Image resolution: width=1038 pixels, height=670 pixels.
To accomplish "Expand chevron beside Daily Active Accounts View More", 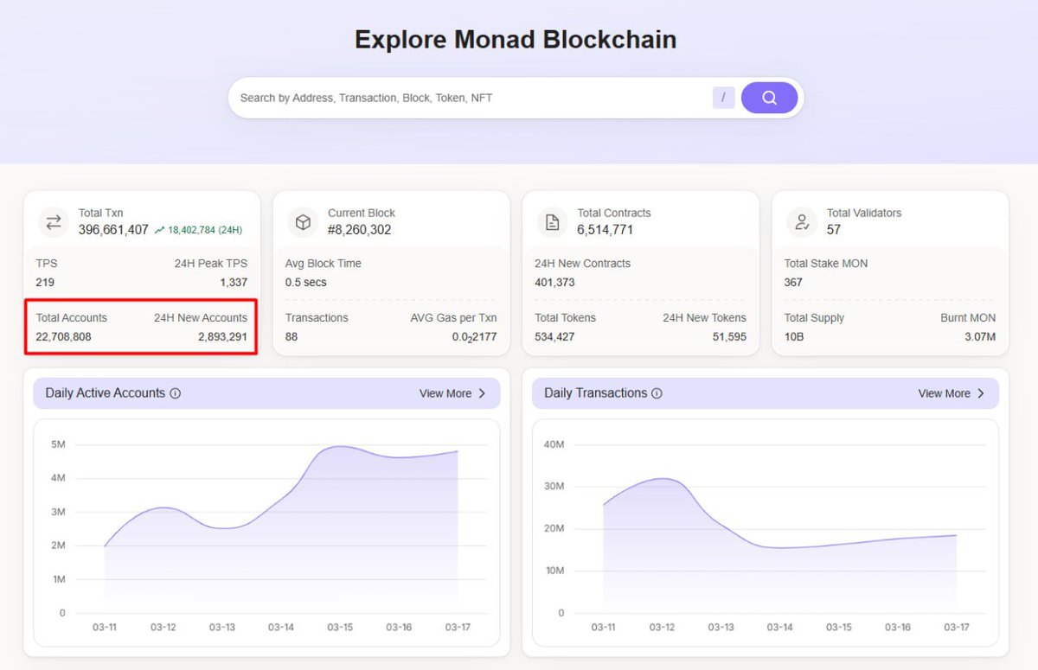I will pos(482,393).
